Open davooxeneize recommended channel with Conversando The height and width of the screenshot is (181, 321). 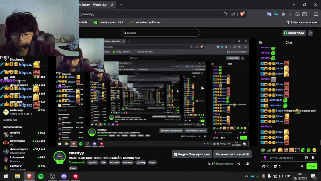point(24,151)
